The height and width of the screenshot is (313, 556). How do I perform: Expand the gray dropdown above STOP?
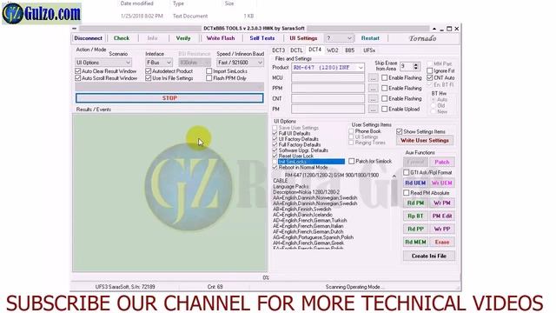coord(169,87)
